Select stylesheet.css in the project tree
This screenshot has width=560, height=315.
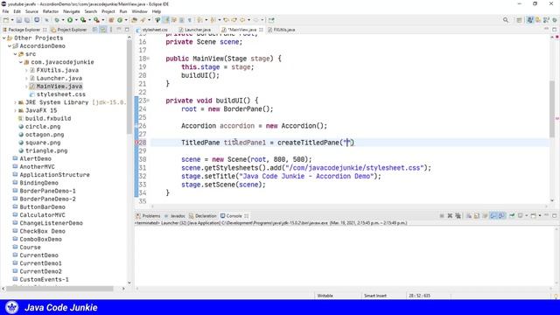coord(60,94)
